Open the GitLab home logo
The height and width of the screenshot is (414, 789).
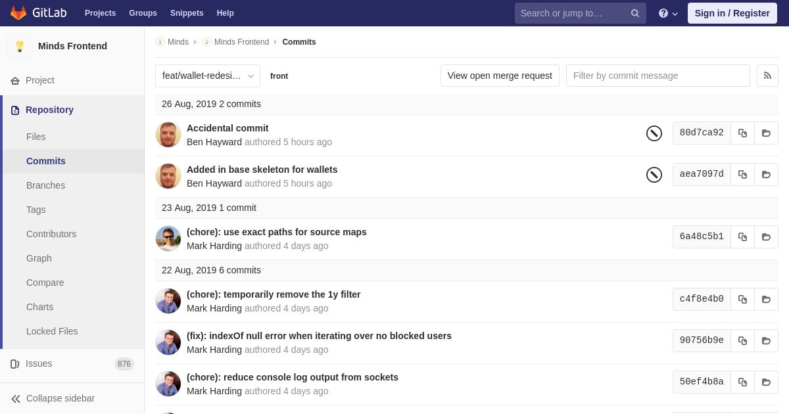37,13
